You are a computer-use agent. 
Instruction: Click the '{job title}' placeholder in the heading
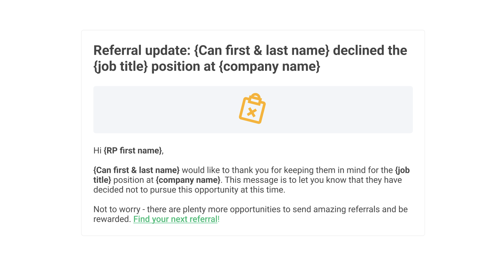pos(121,66)
